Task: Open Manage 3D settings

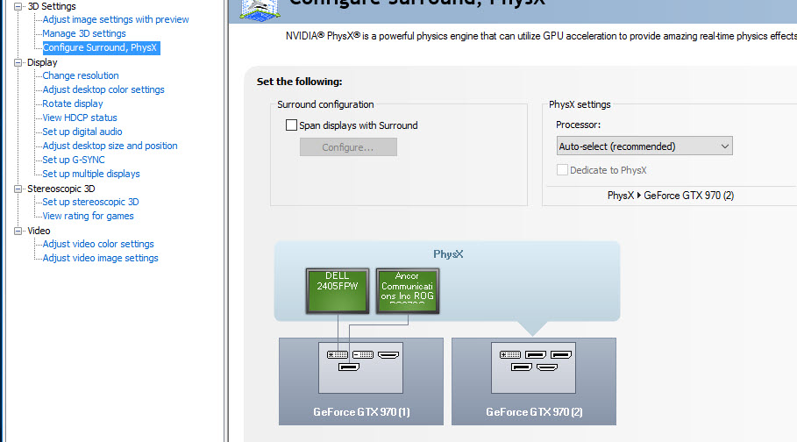Action: coord(84,33)
